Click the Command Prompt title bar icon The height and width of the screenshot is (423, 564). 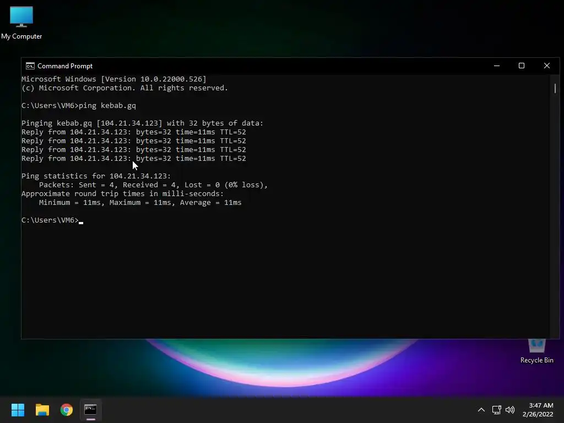[30, 66]
